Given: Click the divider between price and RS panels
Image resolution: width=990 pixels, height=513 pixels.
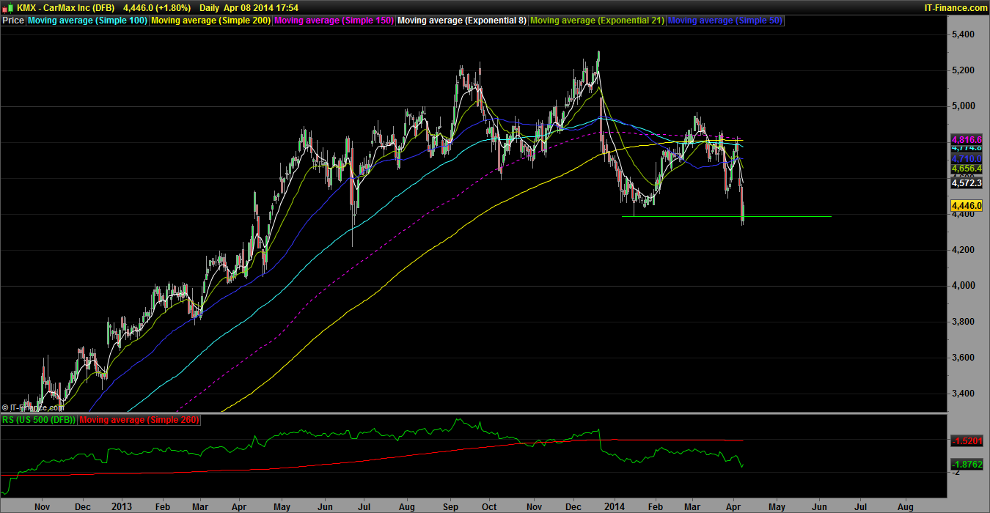Looking at the screenshot, I should (x=469, y=413).
